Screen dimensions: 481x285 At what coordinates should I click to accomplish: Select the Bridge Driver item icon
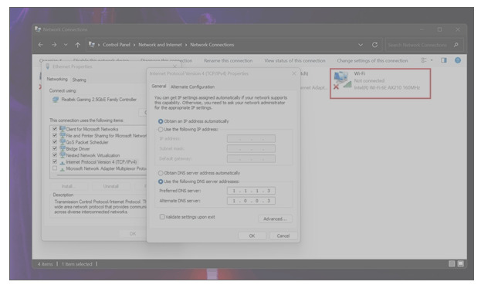tap(63, 148)
